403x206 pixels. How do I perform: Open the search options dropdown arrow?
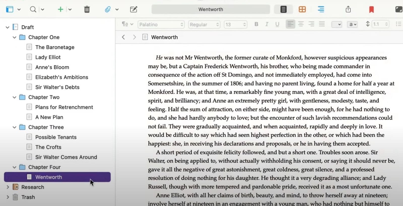pyautogui.click(x=43, y=10)
